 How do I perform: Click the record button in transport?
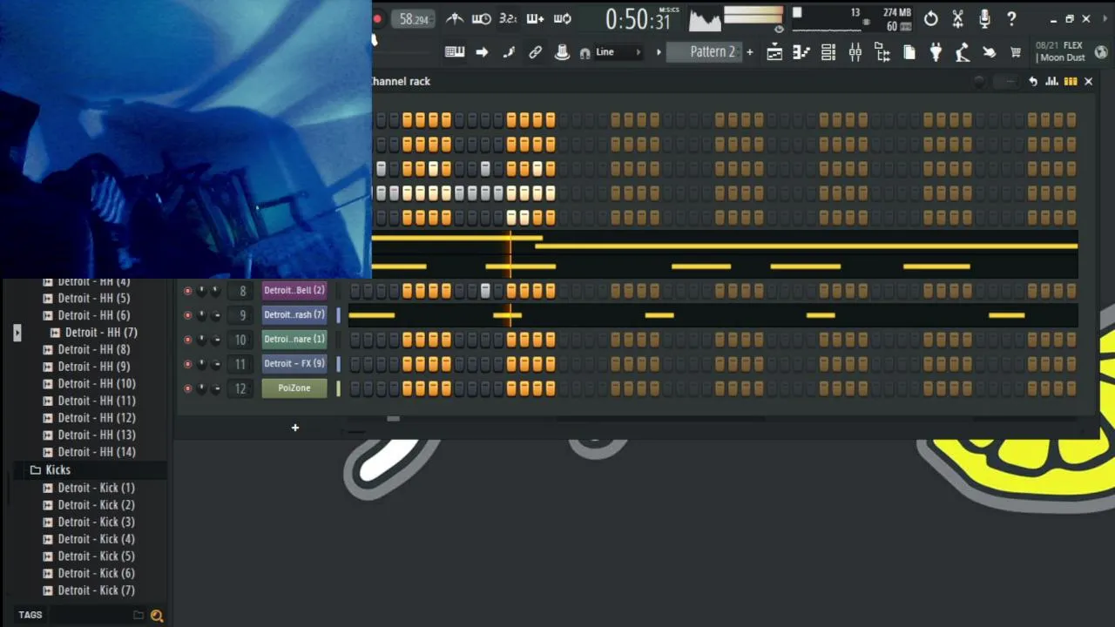point(377,18)
